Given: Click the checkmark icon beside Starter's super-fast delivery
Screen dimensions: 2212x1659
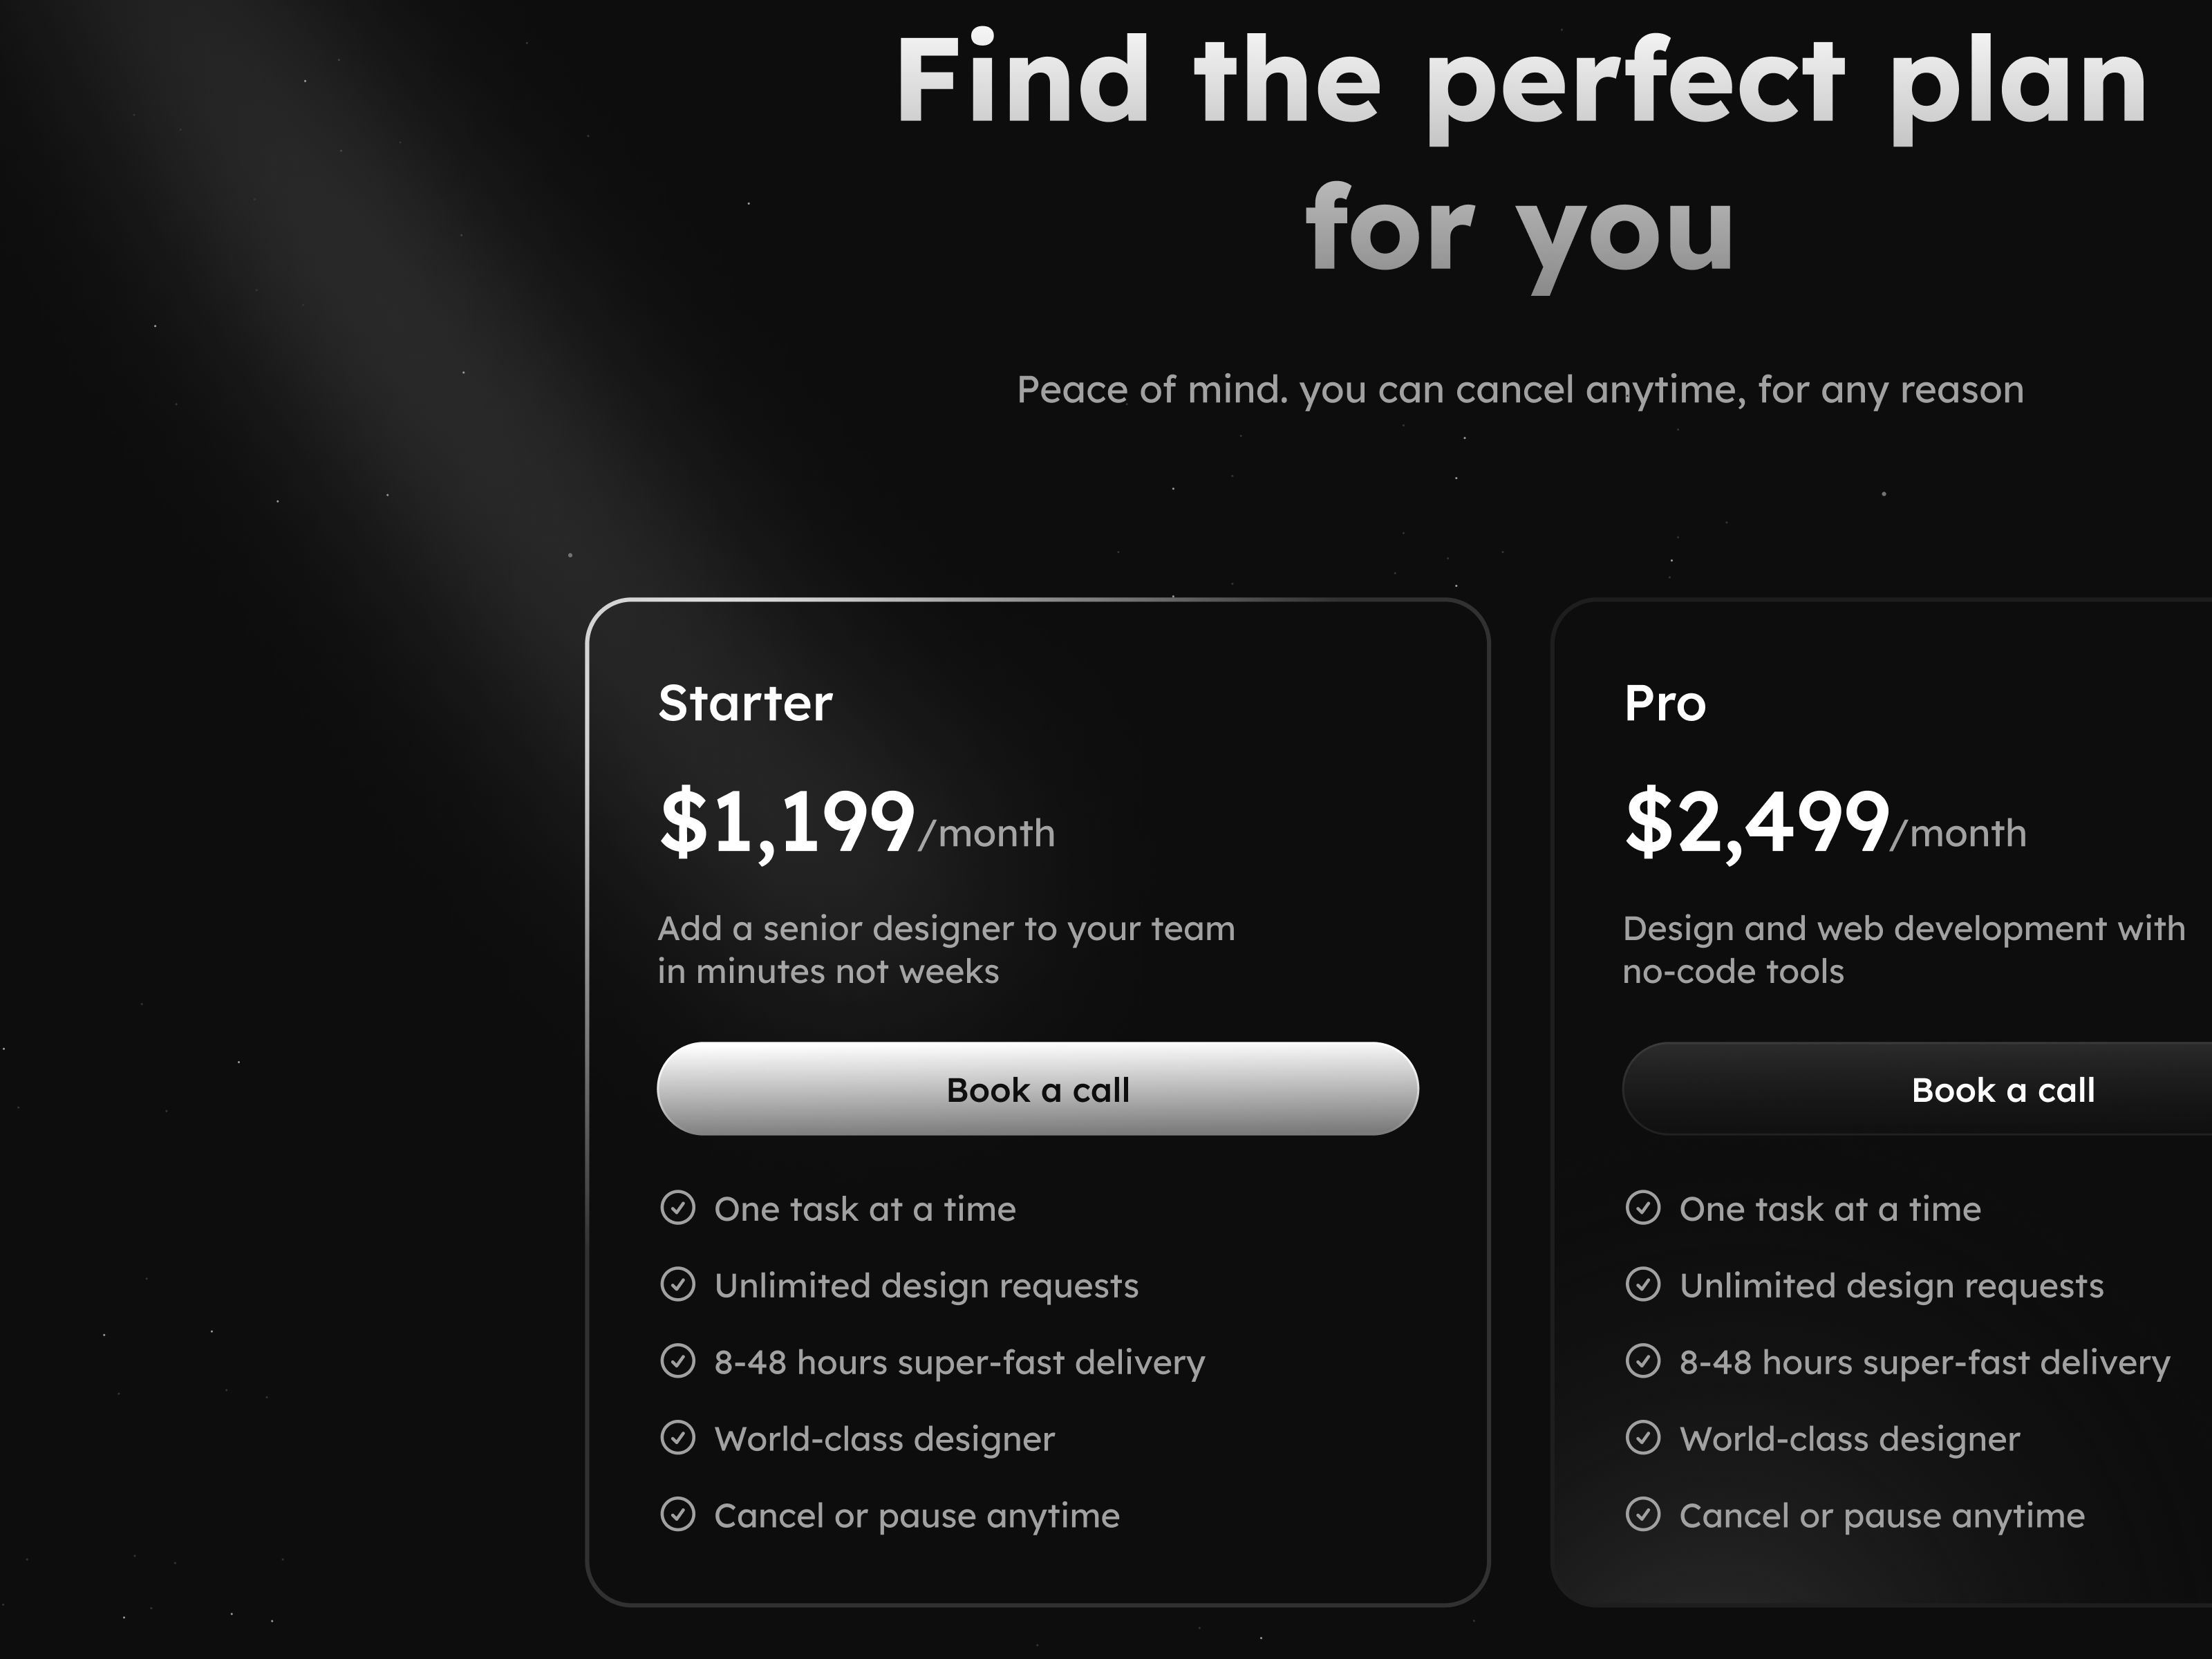Looking at the screenshot, I should [x=680, y=1362].
